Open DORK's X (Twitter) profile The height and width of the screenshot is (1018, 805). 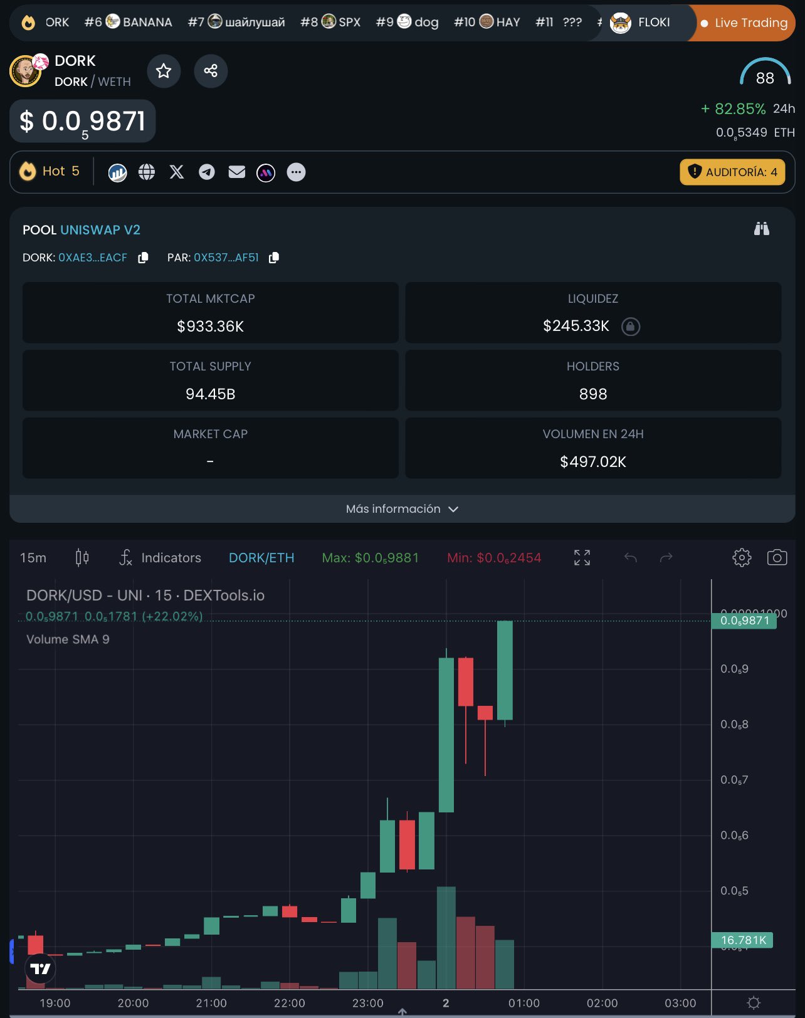click(x=177, y=172)
